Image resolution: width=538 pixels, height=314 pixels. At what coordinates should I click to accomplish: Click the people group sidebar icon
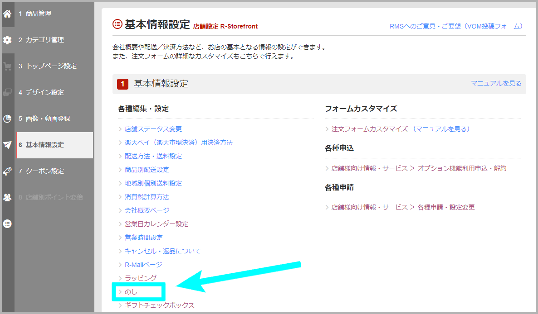tap(7, 197)
